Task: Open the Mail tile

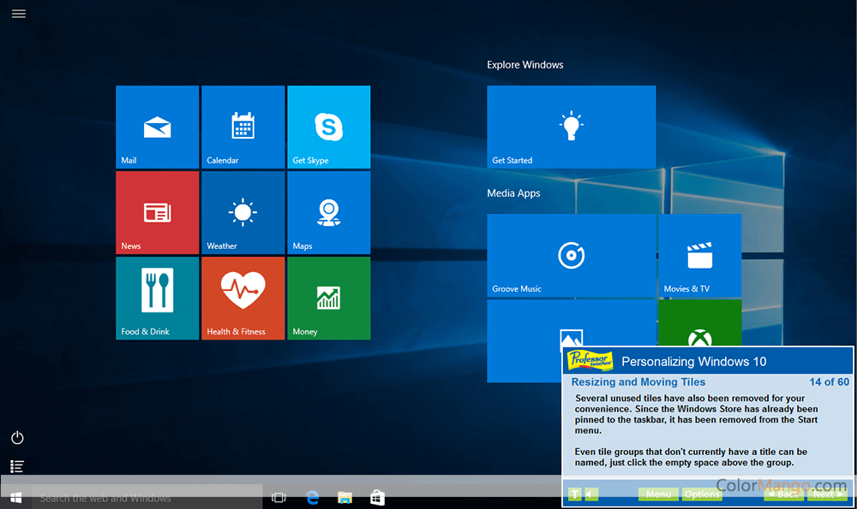Action: coord(158,127)
